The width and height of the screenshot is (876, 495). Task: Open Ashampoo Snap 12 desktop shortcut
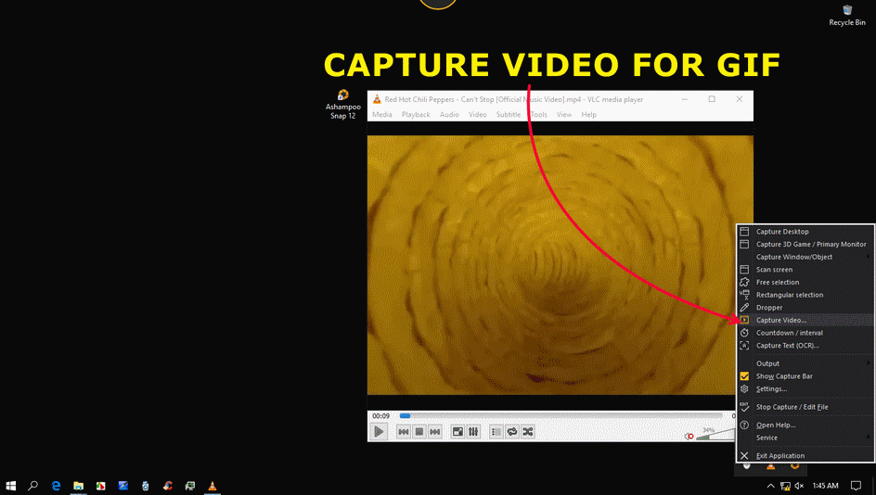coord(343,105)
